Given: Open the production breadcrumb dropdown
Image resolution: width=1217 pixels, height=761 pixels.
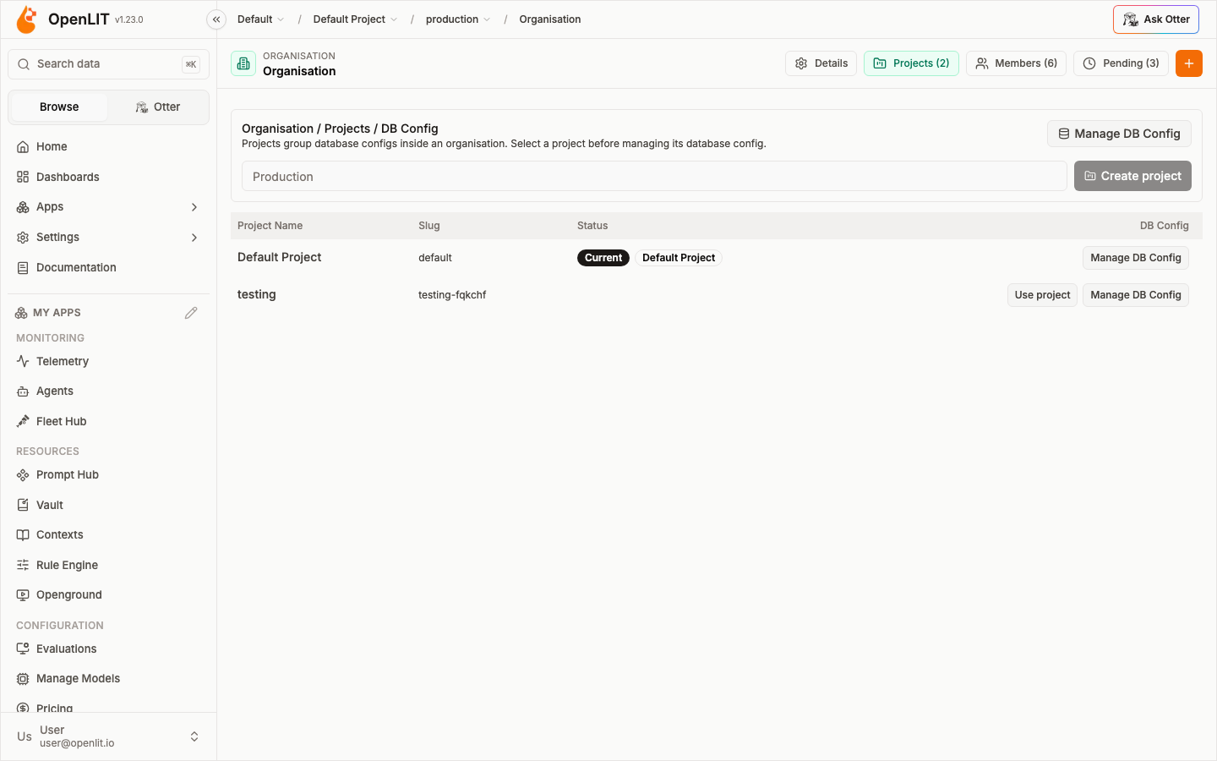Looking at the screenshot, I should (457, 19).
